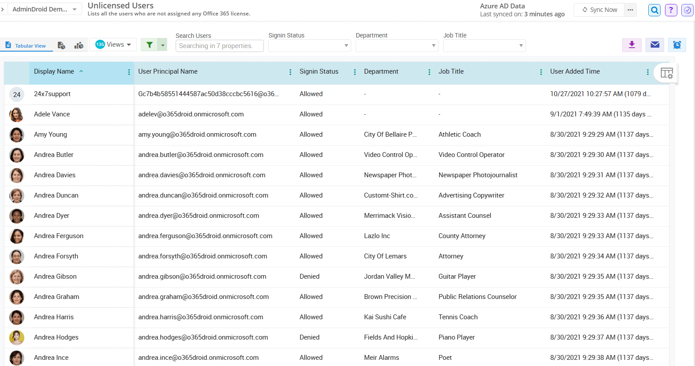Viewport: 695px width, 366px height.
Task: Open the AdminDroid Demo tenant dropdown
Action: [x=44, y=9]
